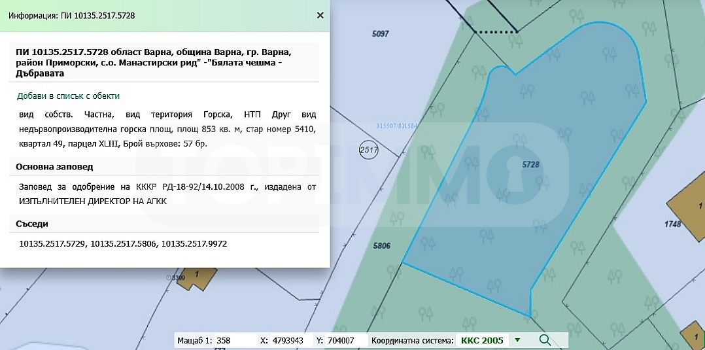705x350 pixels.
Task: Close the ПИ 10135.2517.5728 information panel
Action: 320,15
